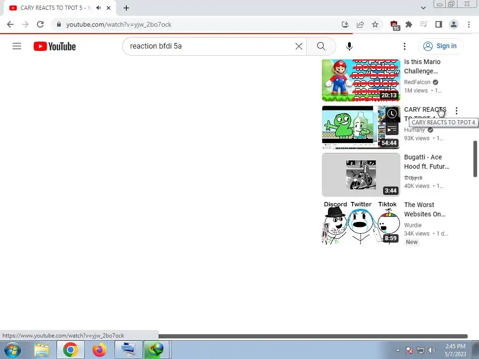This screenshot has height=359, width=479.
Task: Open action menu for CARY REACTS TO TPOT 4
Action: point(457,111)
